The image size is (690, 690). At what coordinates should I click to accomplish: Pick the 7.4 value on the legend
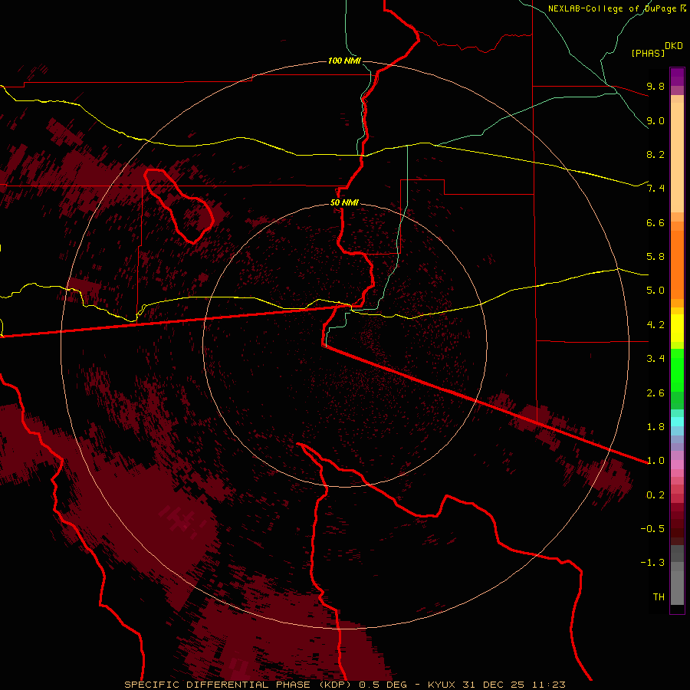tap(655, 189)
